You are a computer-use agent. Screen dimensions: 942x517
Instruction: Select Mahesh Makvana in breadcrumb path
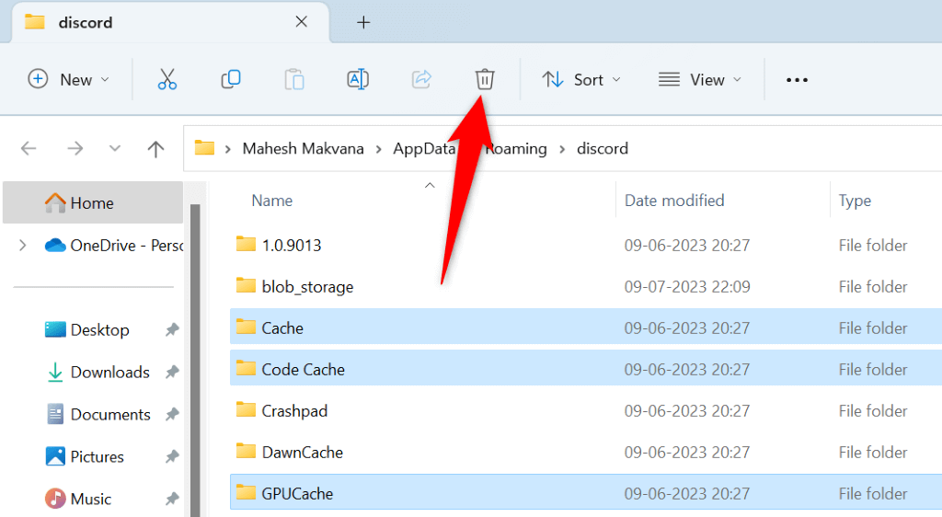(x=303, y=148)
